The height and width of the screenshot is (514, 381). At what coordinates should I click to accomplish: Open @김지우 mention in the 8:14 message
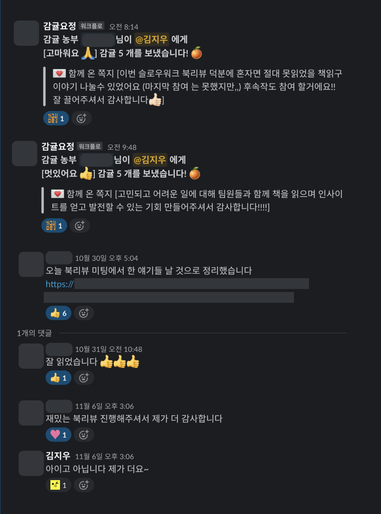(152, 39)
